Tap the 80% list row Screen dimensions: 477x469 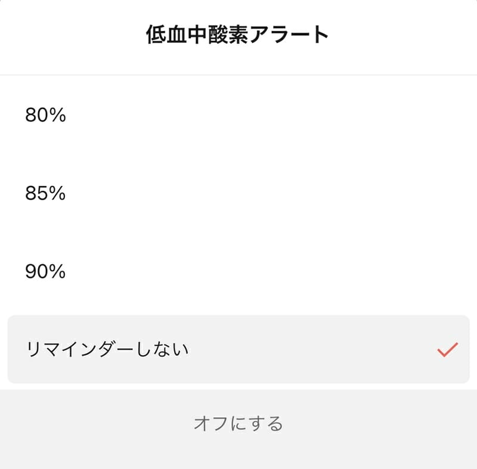238,116
